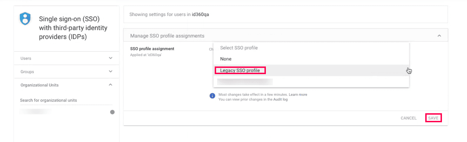467x142 pixels.
Task: Click the grey dot beside the organizational unit
Action: point(112,112)
